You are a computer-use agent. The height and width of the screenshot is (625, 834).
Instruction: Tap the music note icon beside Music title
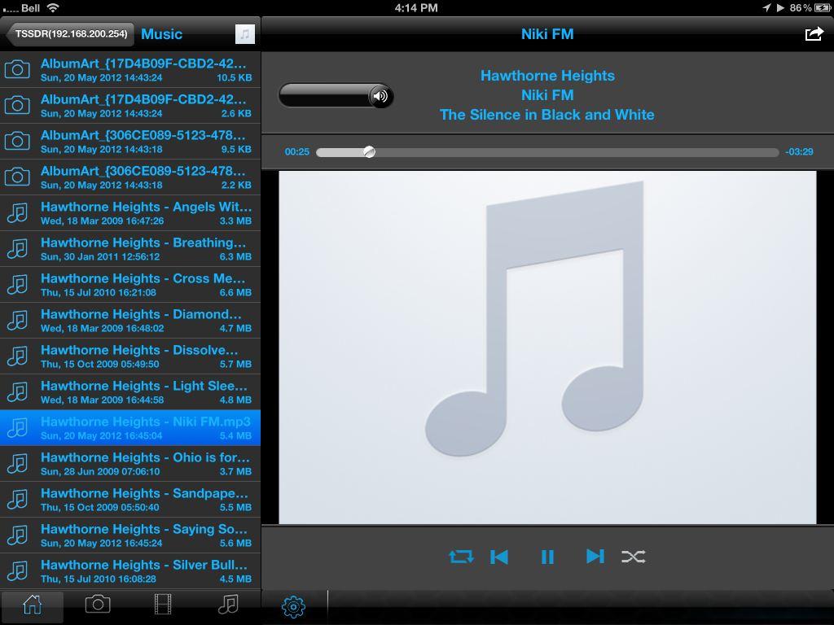244,33
